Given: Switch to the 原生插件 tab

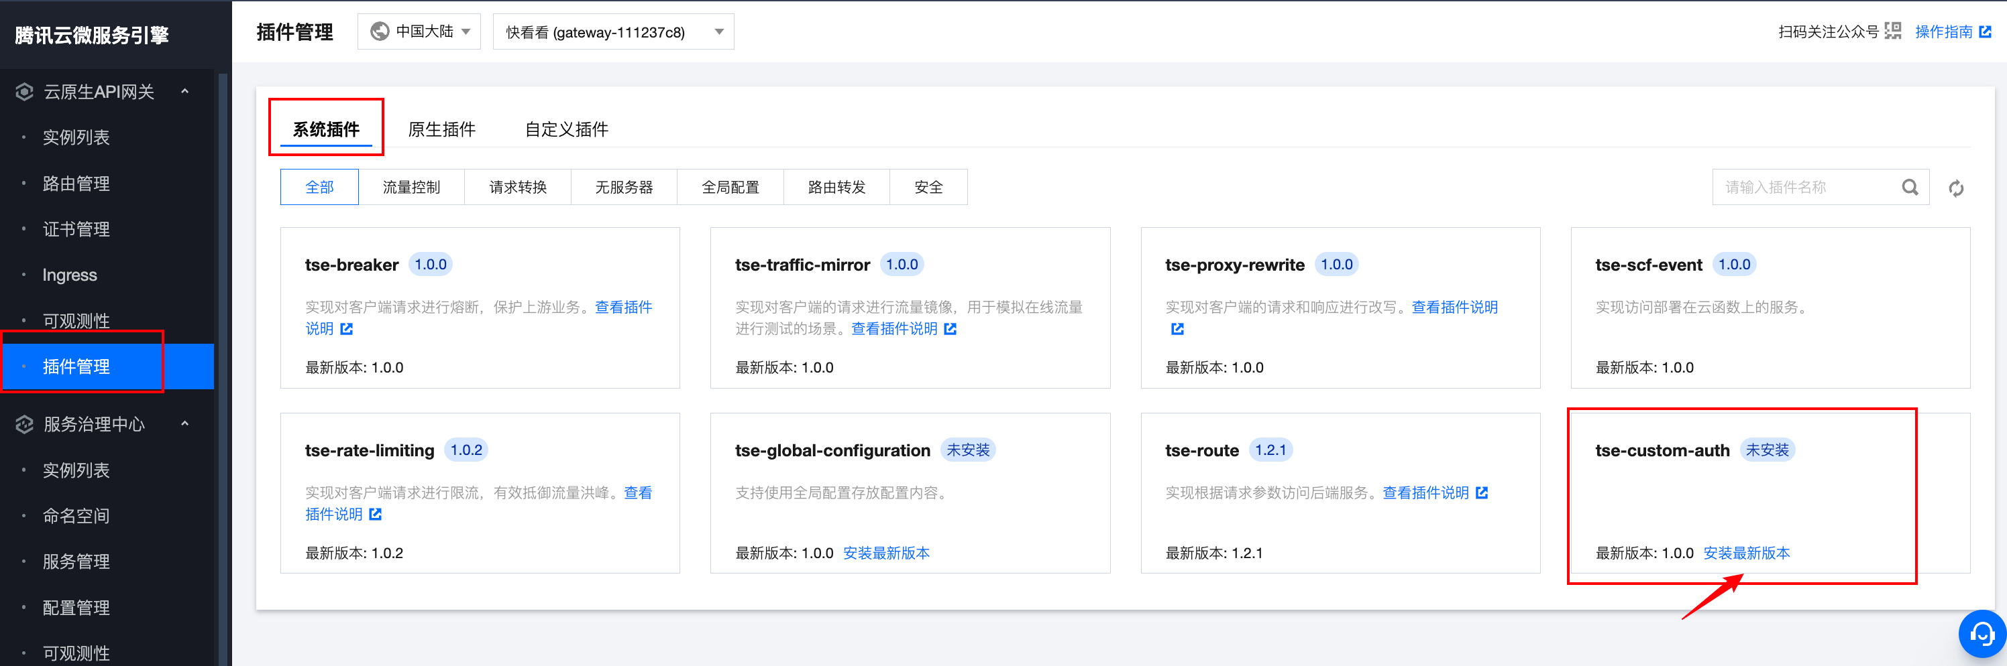Looking at the screenshot, I should coord(442,129).
